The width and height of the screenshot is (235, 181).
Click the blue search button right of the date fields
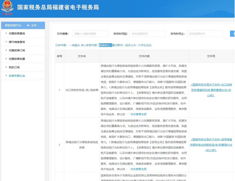tap(232, 34)
